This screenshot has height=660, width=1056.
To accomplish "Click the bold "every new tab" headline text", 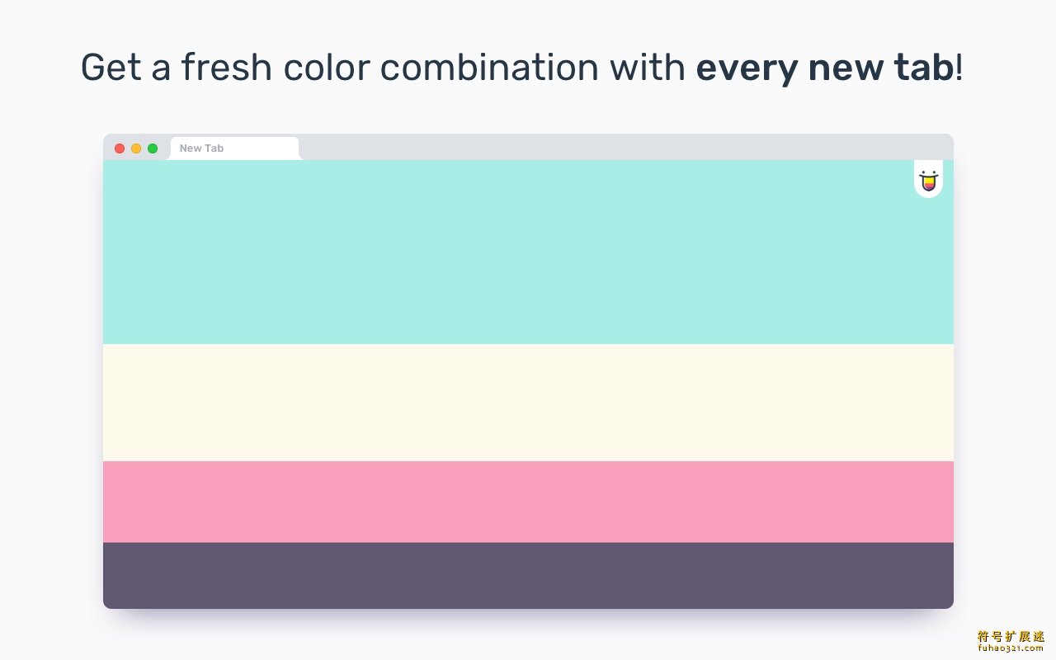I will [825, 68].
